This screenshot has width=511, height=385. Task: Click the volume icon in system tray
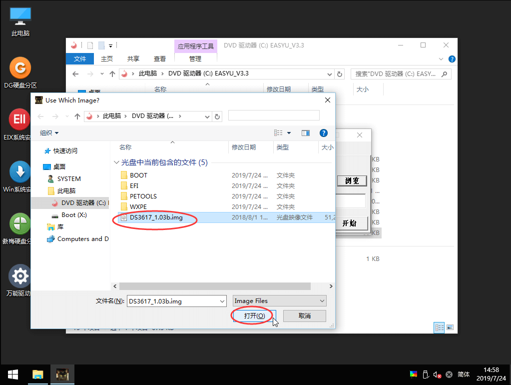pyautogui.click(x=437, y=374)
